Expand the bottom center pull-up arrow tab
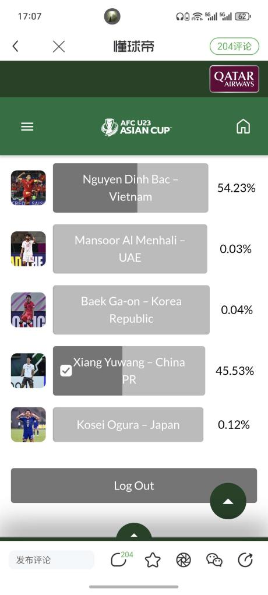The width and height of the screenshot is (268, 595). tap(133, 531)
